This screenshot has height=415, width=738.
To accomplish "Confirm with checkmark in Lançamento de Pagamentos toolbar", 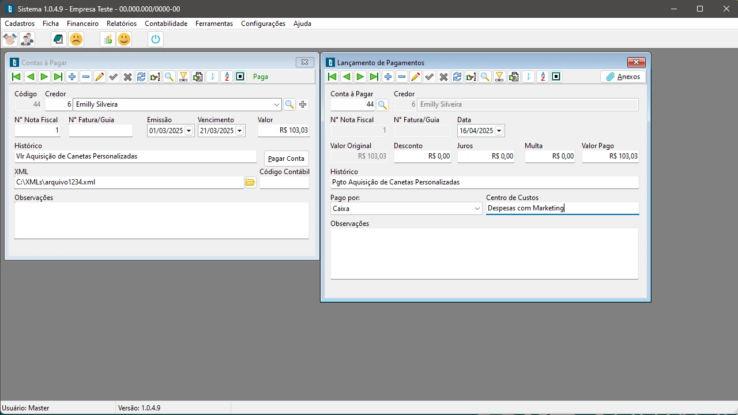I will coord(430,77).
